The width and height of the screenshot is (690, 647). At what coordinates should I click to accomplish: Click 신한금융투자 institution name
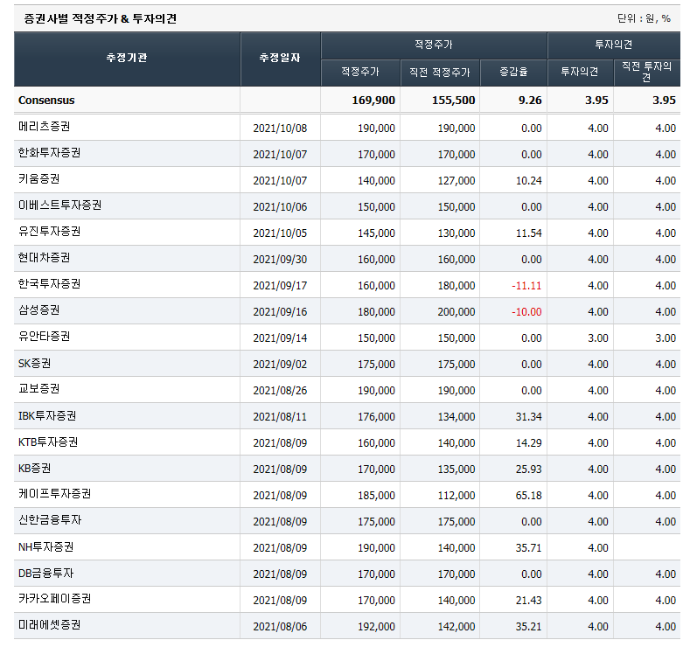(x=50, y=520)
